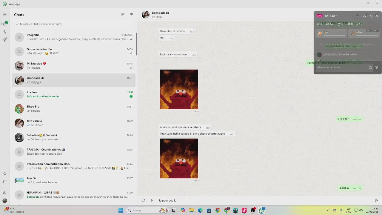Open Introducción Administración 2025 chat
The image size is (382, 215).
73,166
